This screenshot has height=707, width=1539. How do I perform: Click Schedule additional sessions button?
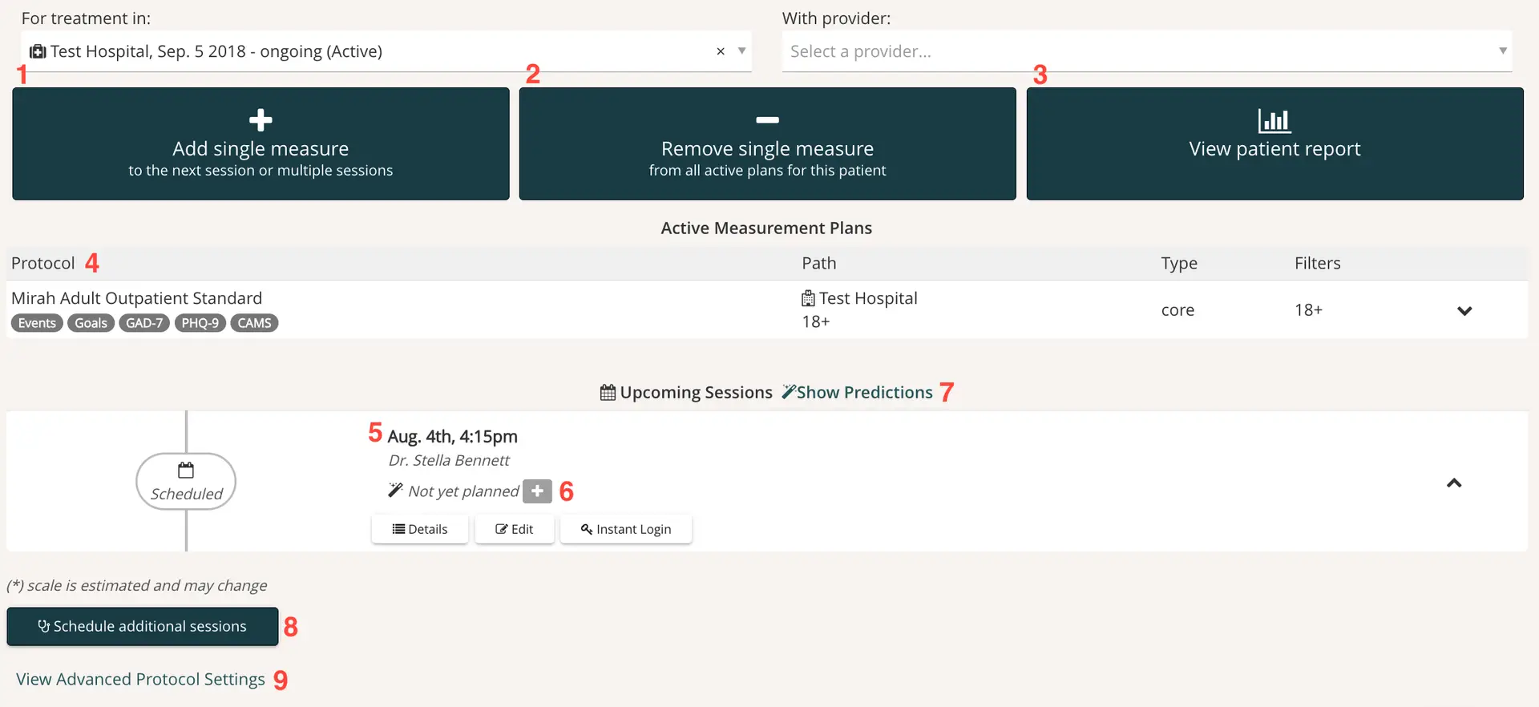tap(143, 626)
